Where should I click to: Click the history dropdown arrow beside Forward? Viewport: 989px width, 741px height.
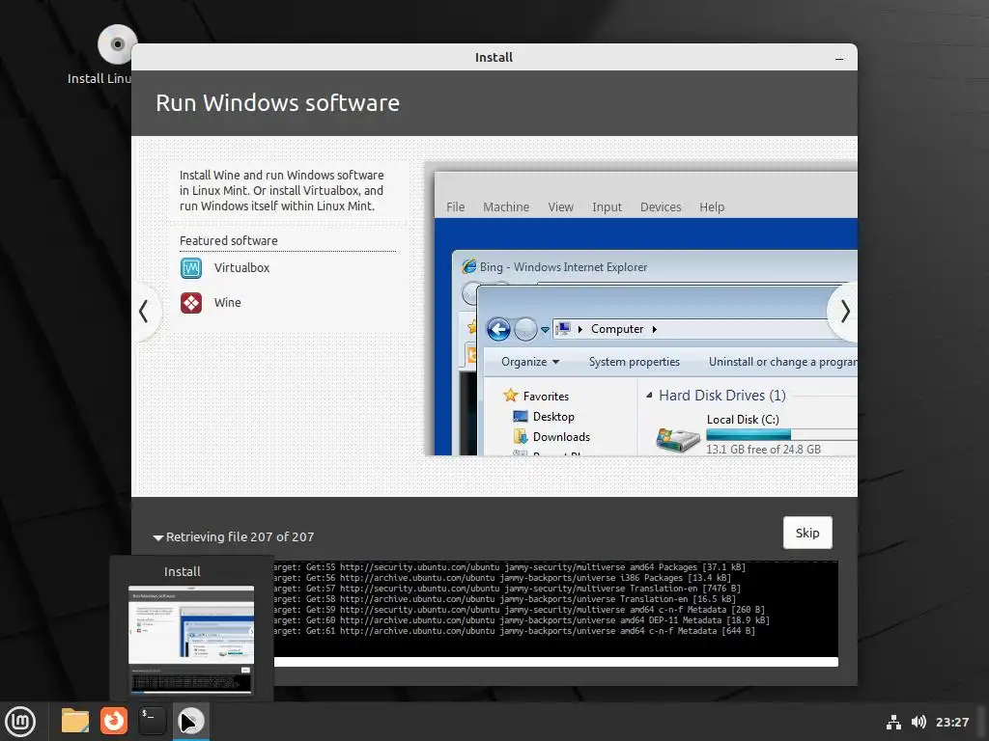click(545, 330)
